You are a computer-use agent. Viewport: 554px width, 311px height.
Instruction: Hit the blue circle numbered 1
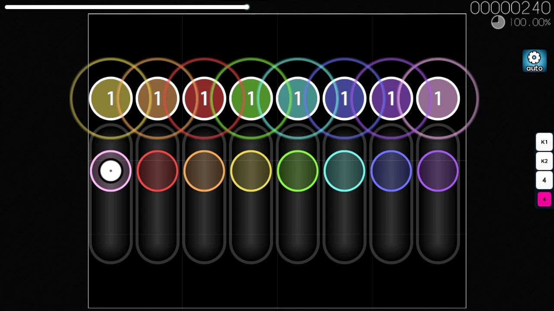click(x=345, y=98)
